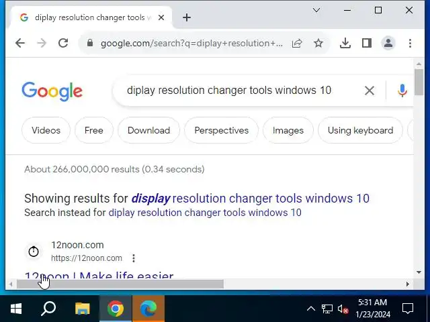Click the https://12noon.com URL text

coord(87,258)
